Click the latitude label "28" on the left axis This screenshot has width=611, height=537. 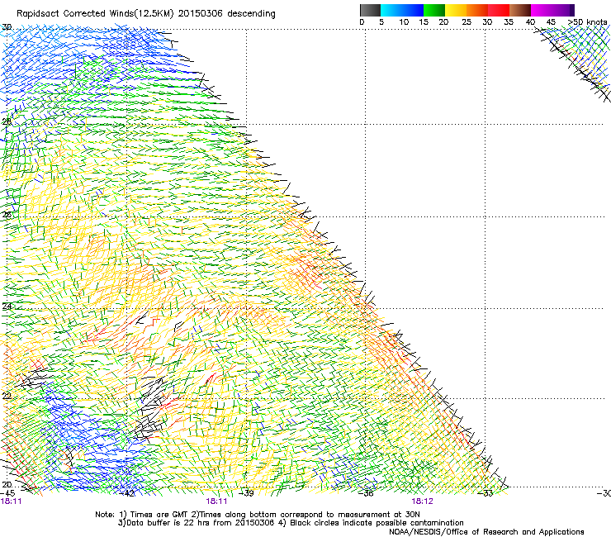[7, 121]
